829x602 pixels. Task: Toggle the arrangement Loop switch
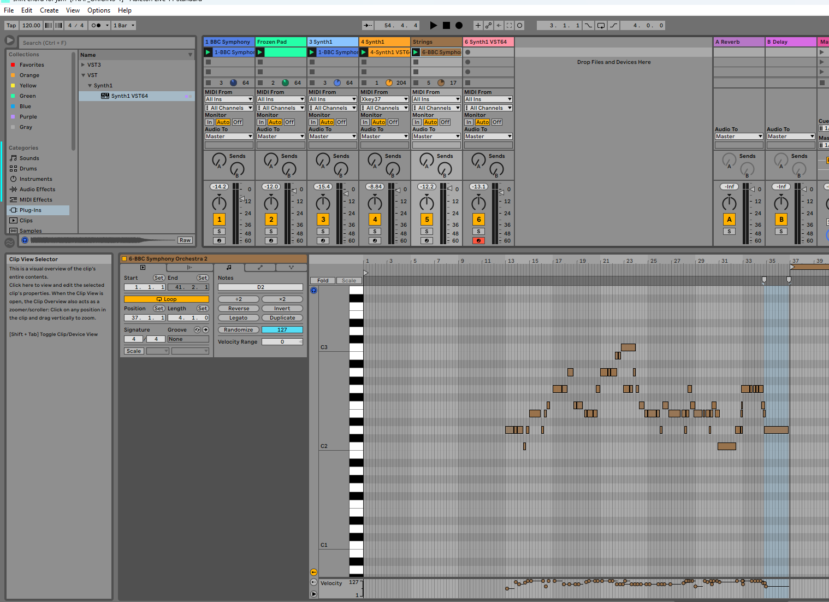(x=601, y=25)
